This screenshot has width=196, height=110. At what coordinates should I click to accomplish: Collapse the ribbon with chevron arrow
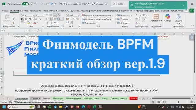pos(193,26)
